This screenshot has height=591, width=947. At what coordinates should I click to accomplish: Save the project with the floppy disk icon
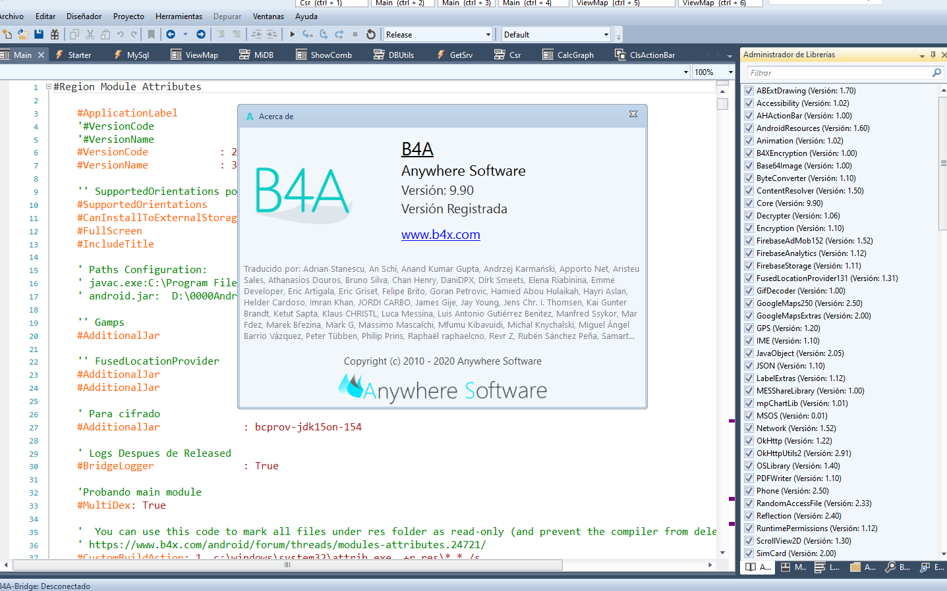(39, 34)
